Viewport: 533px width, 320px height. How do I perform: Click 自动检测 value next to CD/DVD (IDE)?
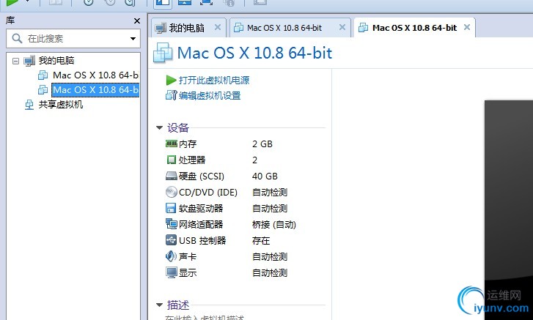click(270, 193)
